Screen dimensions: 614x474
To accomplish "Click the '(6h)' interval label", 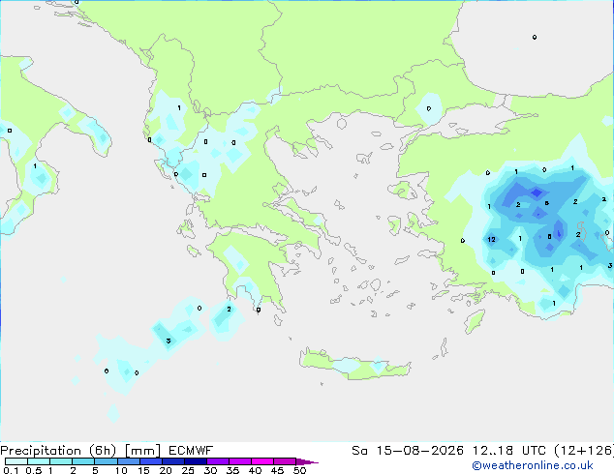I will 103,451.
